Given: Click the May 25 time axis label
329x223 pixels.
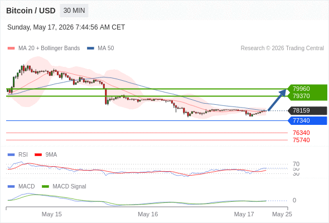Looking at the screenshot, I should click(x=282, y=214).
